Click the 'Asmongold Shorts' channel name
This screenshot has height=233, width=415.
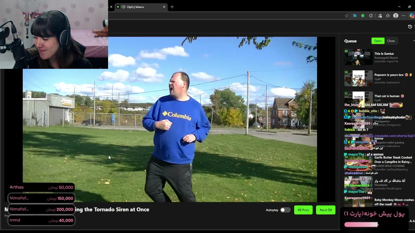[x=386, y=58]
